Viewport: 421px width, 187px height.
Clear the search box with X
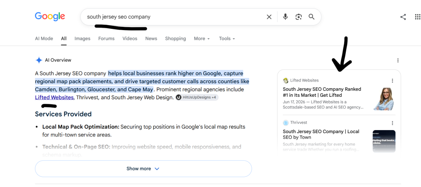click(x=269, y=17)
